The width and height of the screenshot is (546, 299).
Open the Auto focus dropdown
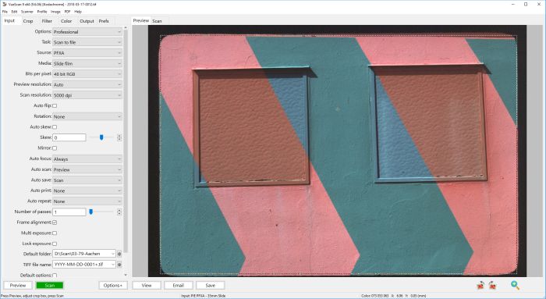[87, 159]
